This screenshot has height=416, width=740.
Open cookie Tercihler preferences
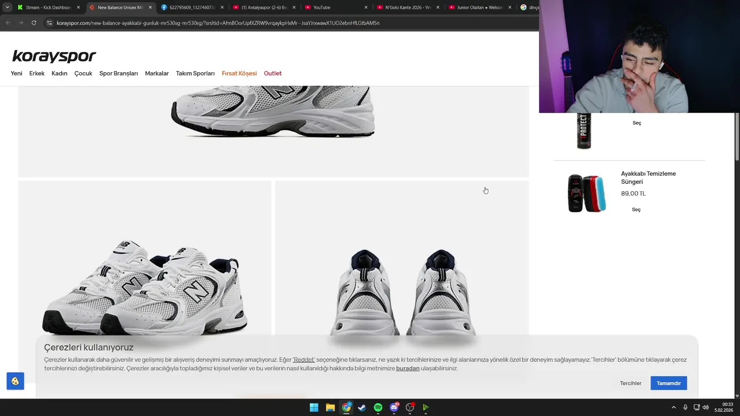631,383
